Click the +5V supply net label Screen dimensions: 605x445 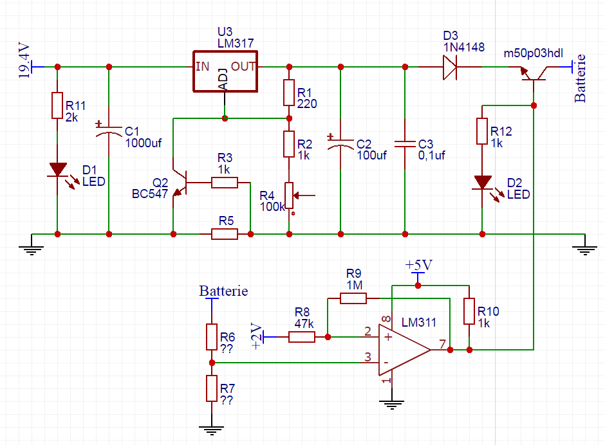coord(418,265)
